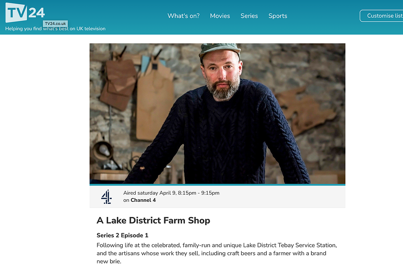The width and height of the screenshot is (403, 267).
Task: Click the grey broadcast info bar
Action: pos(217,196)
